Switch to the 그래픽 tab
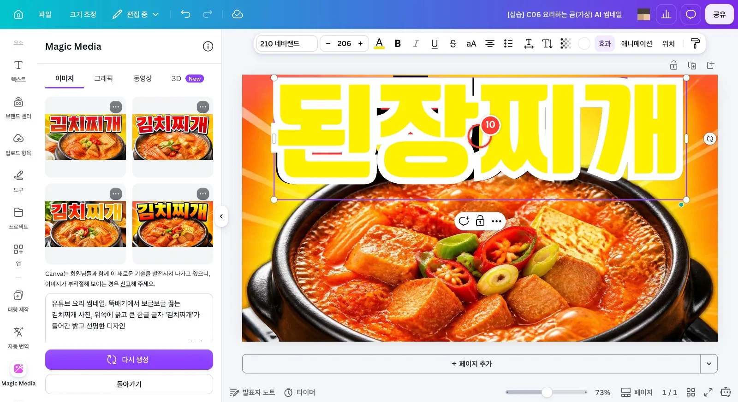The image size is (738, 402). pos(104,78)
